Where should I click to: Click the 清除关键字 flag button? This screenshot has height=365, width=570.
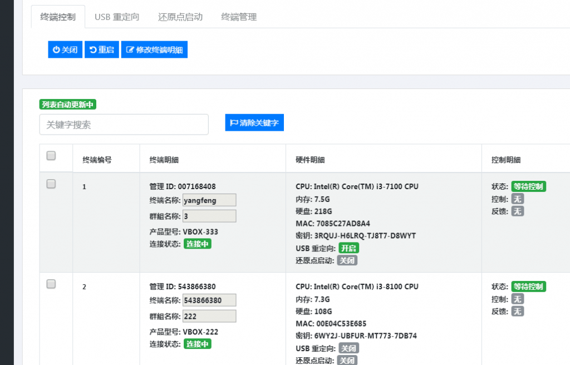pos(254,122)
